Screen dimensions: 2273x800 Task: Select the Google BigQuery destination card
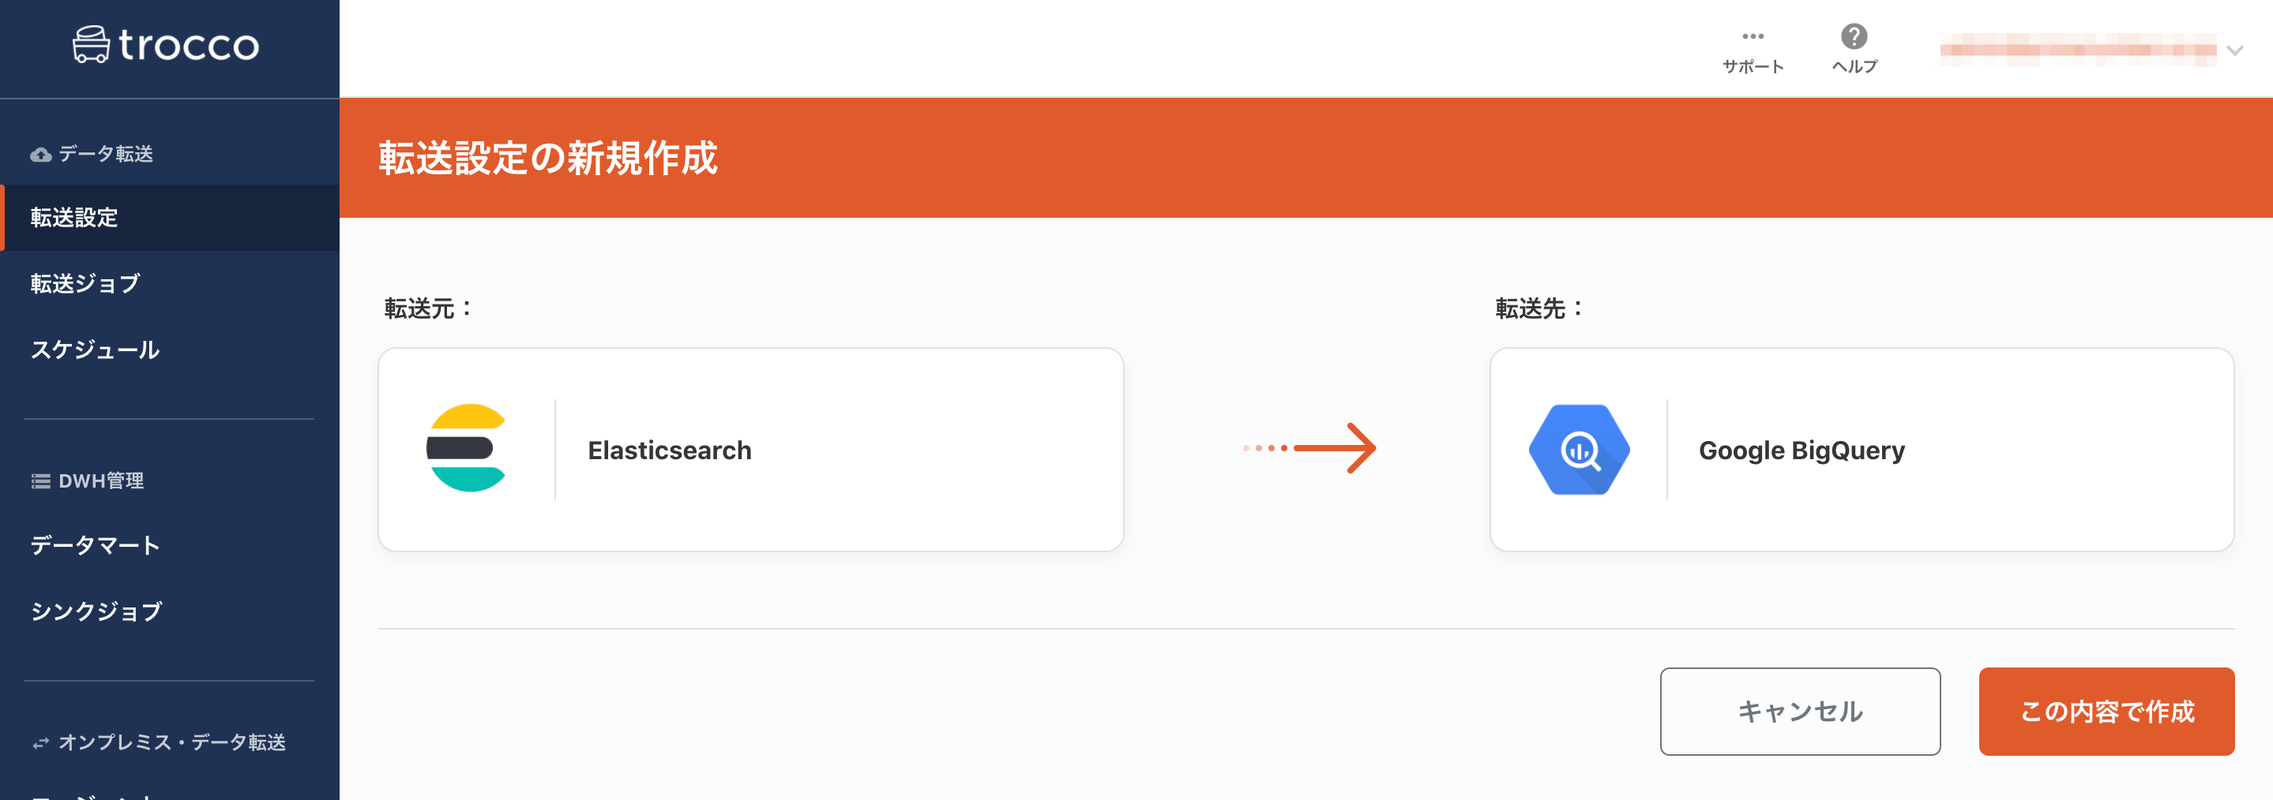1862,450
